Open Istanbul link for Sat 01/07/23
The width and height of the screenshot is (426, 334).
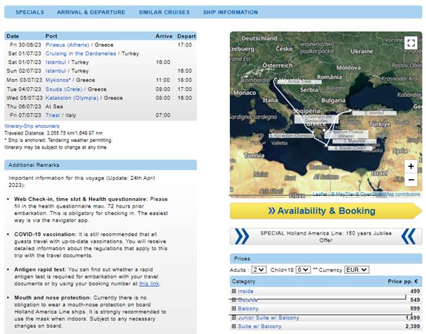55,62
